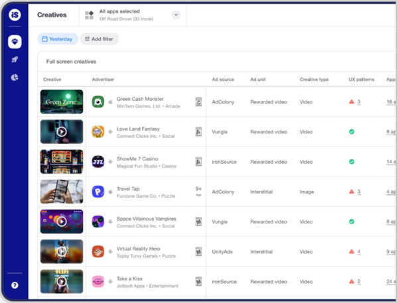Sort by the Advertiser column header
This screenshot has width=398, height=303.
tap(103, 80)
